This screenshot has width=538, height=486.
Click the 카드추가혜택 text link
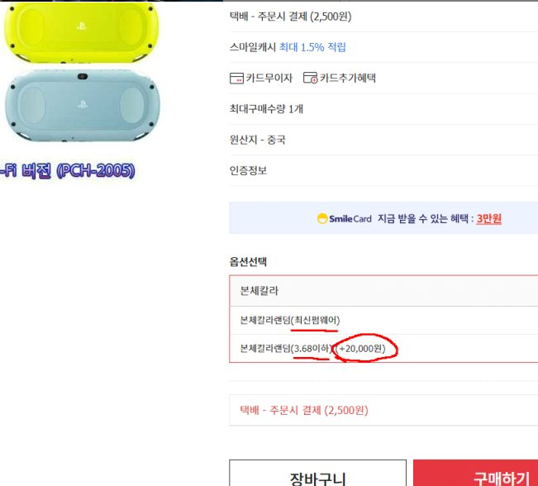pyautogui.click(x=347, y=78)
